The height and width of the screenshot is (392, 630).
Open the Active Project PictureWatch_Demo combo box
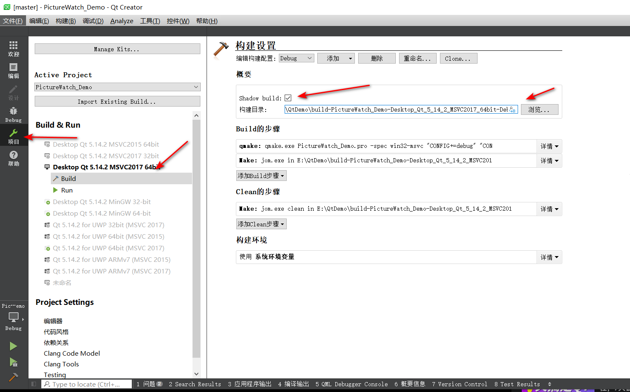[x=117, y=87]
